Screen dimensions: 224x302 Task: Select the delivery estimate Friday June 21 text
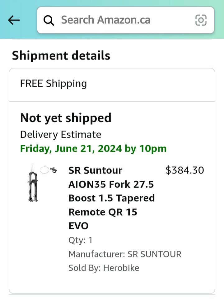93,148
